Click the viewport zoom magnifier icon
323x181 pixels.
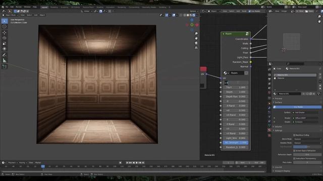tap(196, 34)
